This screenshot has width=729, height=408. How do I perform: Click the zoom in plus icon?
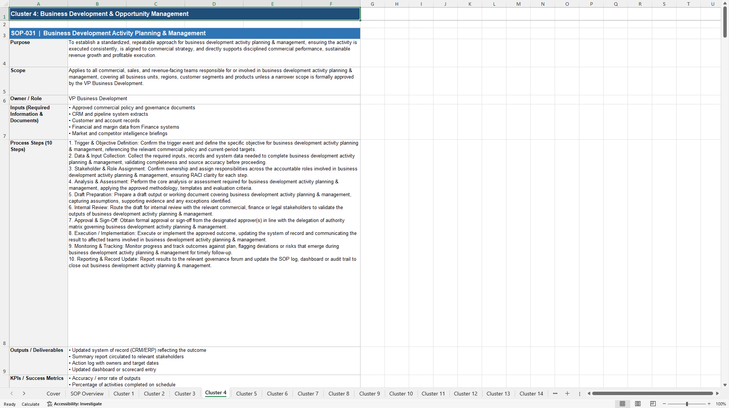coord(709,404)
